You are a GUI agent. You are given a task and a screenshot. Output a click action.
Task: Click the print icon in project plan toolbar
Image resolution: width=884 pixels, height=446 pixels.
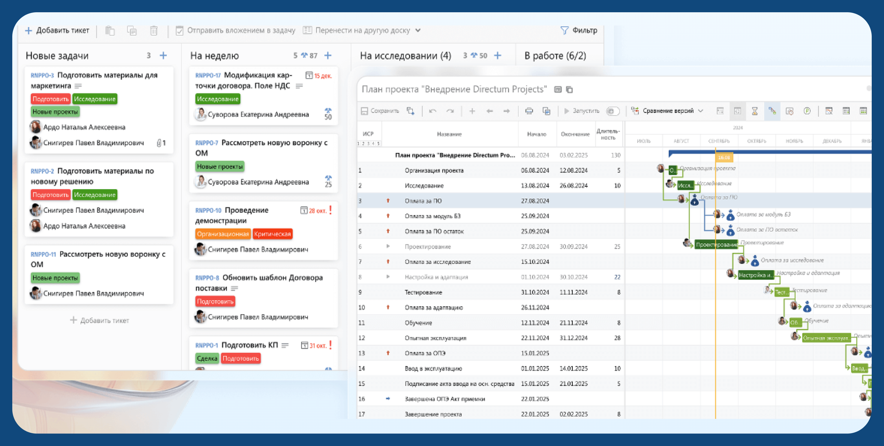pos(529,111)
